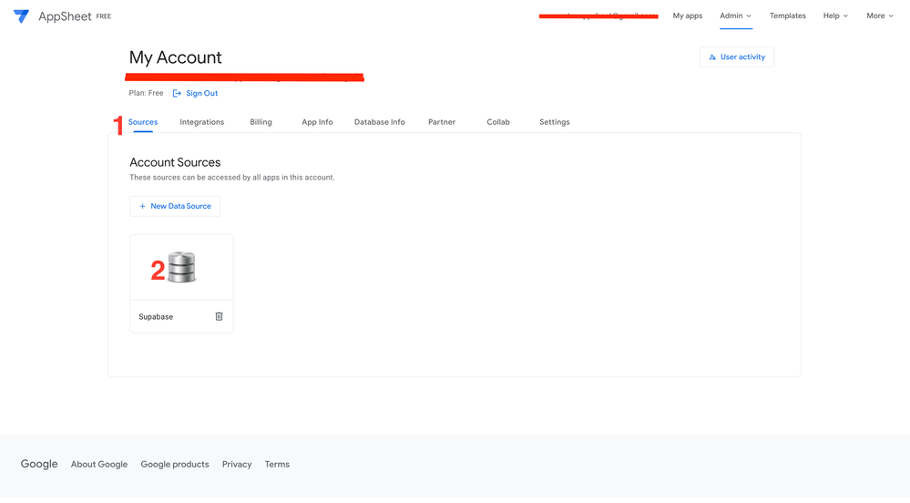Click the Supabase source name label

coord(156,316)
